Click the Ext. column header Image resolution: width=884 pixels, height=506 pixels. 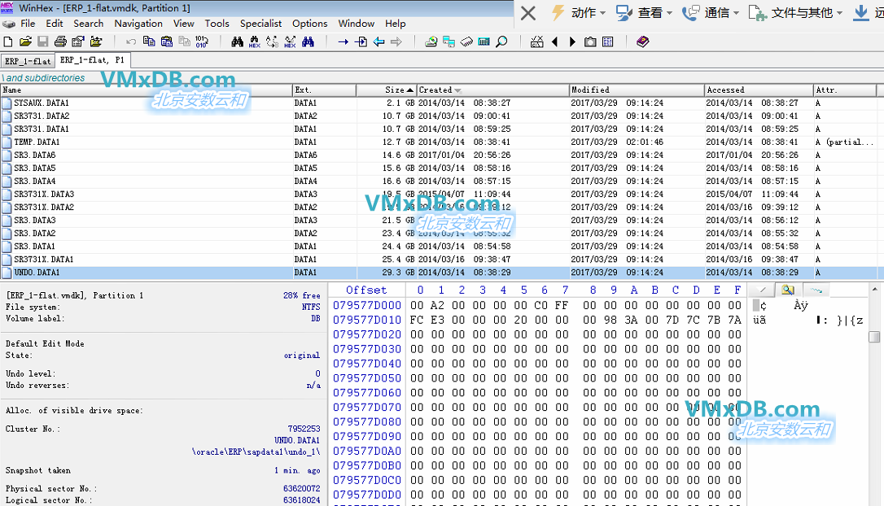tap(324, 90)
